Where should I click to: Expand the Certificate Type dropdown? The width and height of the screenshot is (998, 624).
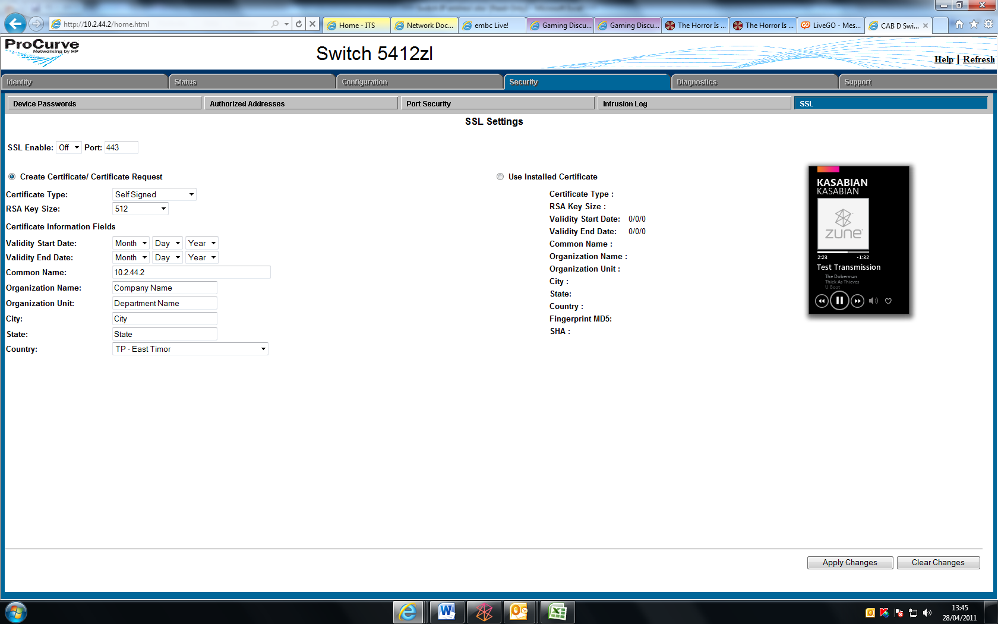(154, 194)
